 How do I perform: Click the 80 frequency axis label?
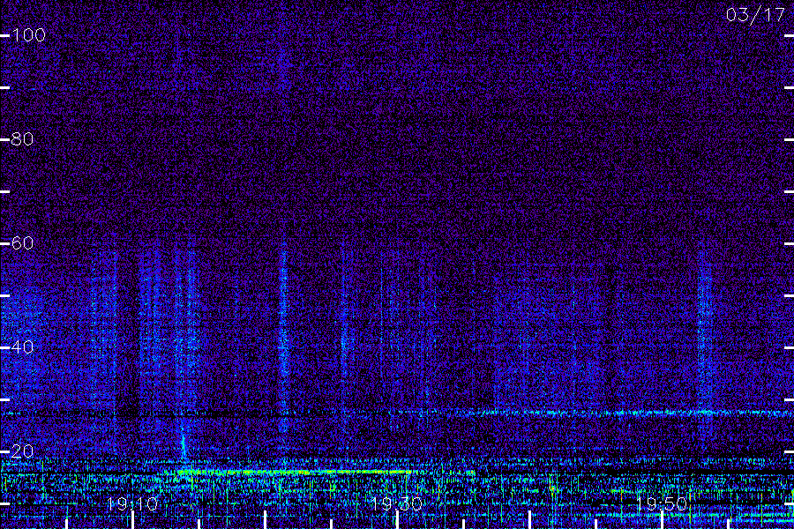(22, 139)
